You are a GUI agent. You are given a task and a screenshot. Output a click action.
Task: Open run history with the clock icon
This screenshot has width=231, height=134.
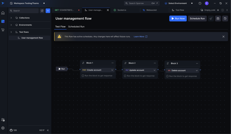click(225, 18)
